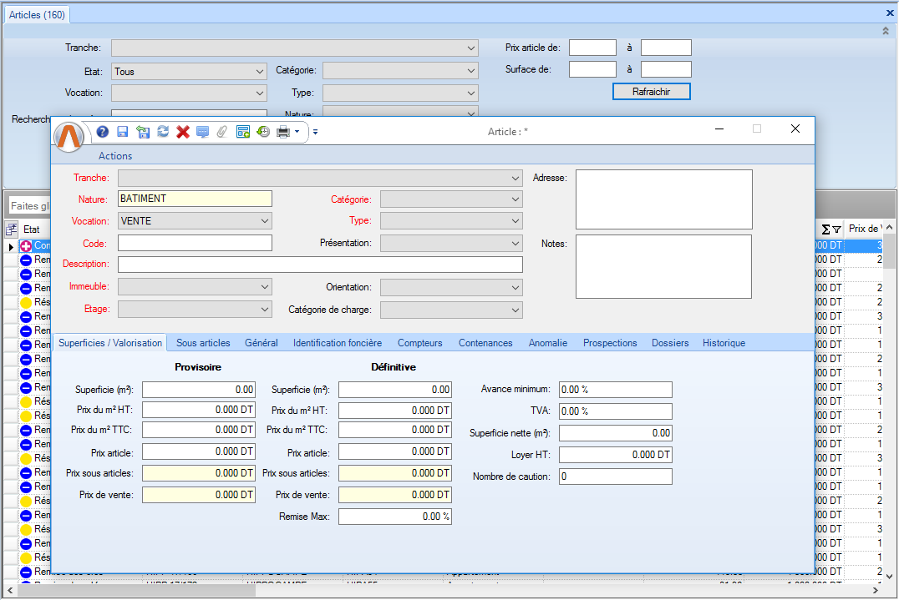Open the Vocation dropdown showing VENTE
The width and height of the screenshot is (899, 600).
[x=265, y=221]
